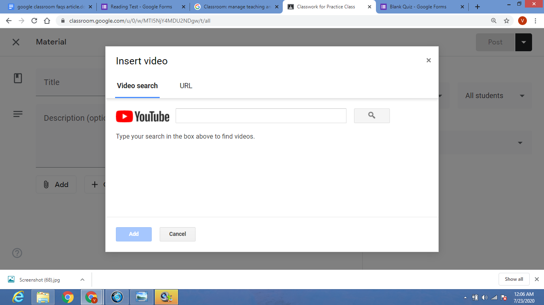Select the Video search tab
The image size is (544, 305).
(x=137, y=86)
